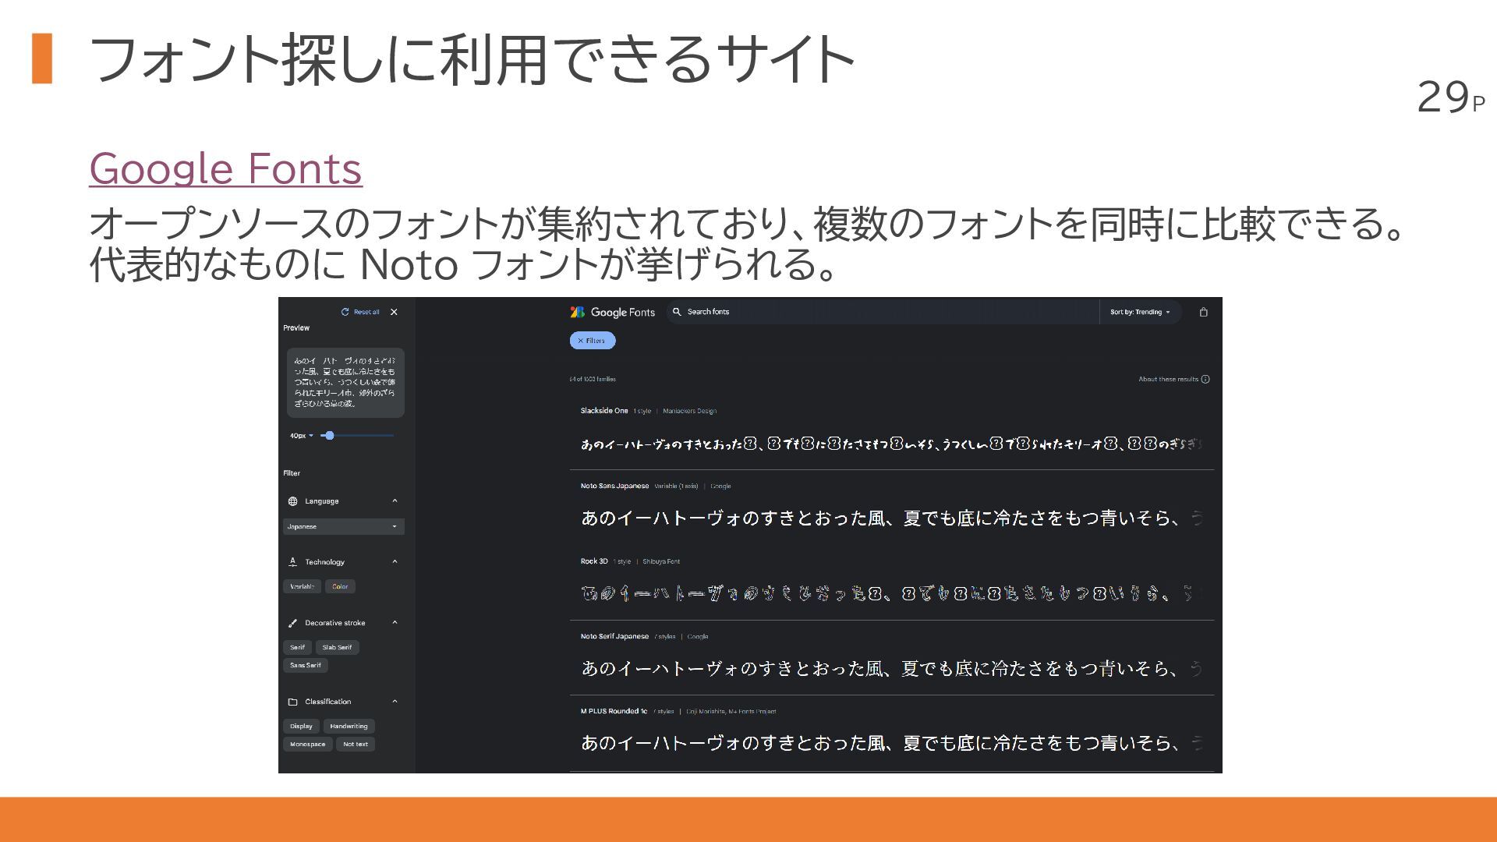Open the Sort by: Trending dropdown
1497x842 pixels.
point(1140,312)
